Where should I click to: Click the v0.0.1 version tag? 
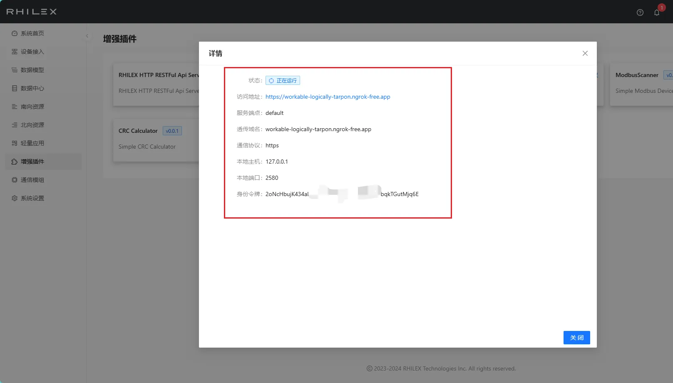[172, 131]
